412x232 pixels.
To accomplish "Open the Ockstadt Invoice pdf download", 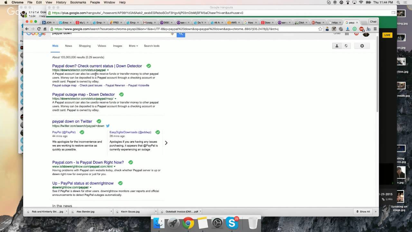I will [x=179, y=212].
